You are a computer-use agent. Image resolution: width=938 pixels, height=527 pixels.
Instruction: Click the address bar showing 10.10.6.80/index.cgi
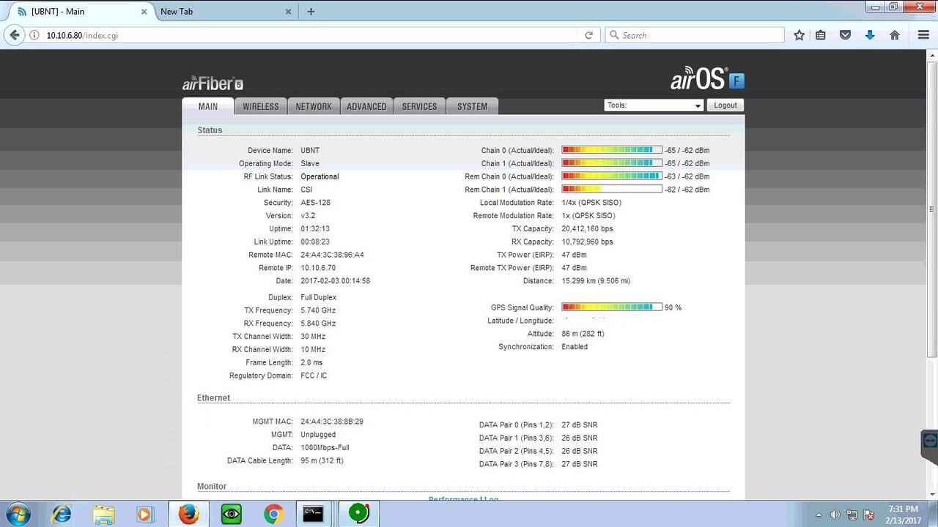pyautogui.click(x=311, y=35)
